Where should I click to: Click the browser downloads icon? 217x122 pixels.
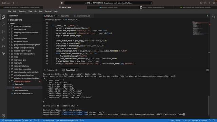point(201,3)
